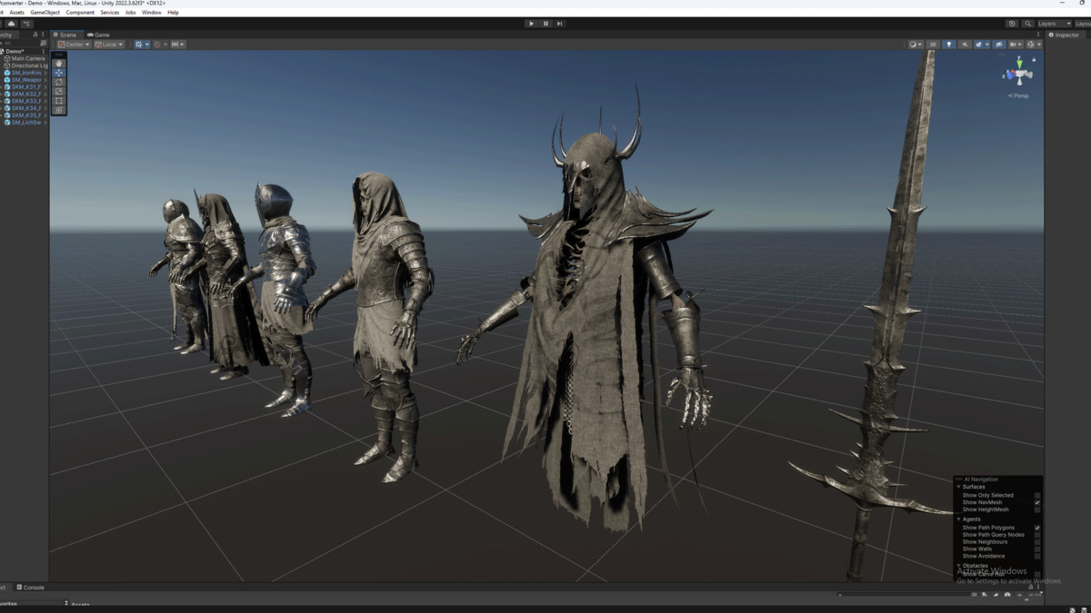Click Play button
1091x613 pixels.
531,24
